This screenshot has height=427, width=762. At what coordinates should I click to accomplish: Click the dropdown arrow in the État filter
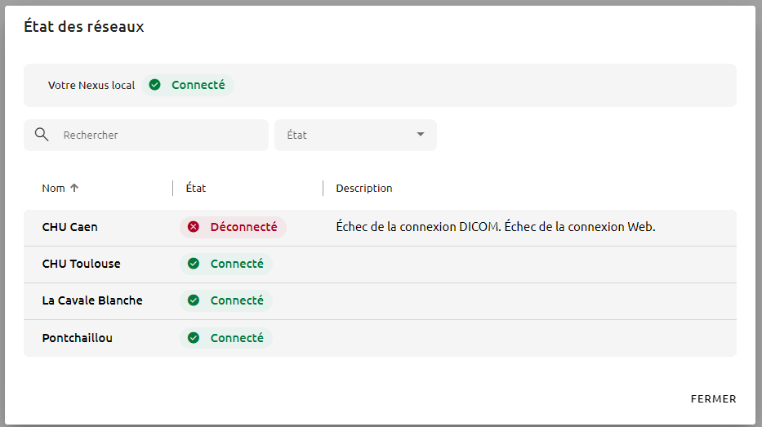421,135
